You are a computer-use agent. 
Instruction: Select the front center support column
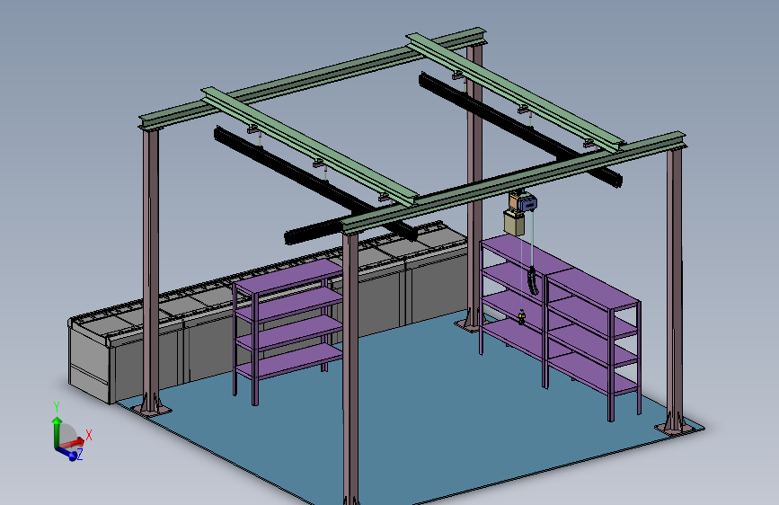click(x=350, y=368)
